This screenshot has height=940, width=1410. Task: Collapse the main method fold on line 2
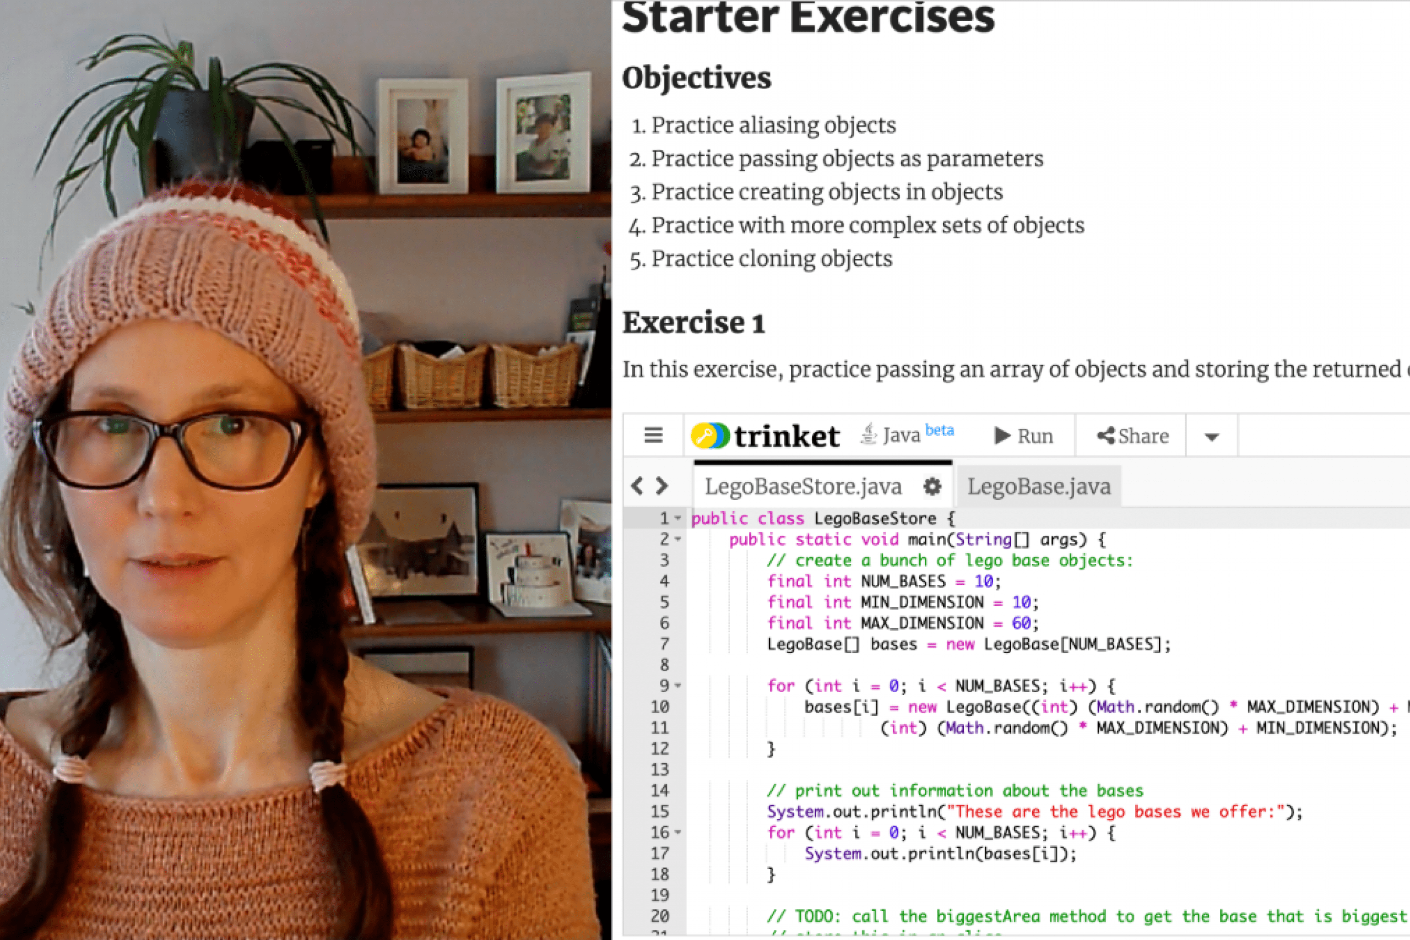click(678, 539)
